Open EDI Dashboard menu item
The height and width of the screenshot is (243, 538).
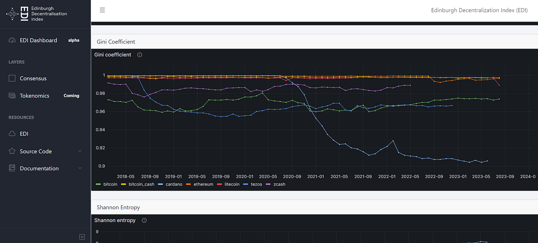[x=45, y=40]
